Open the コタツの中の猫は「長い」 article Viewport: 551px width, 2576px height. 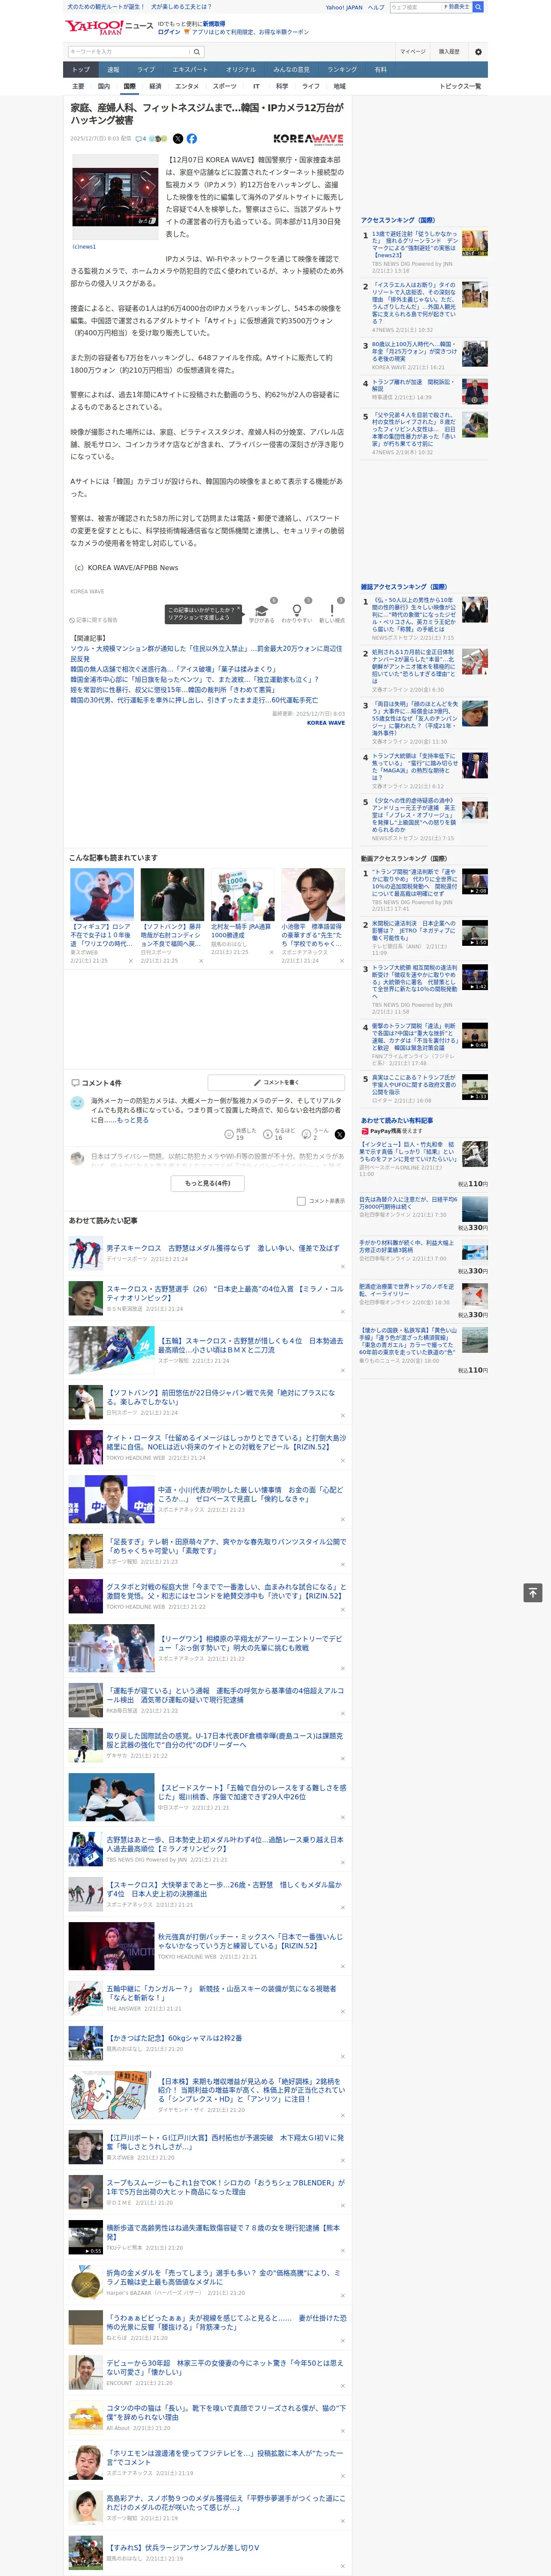pos(226,2412)
